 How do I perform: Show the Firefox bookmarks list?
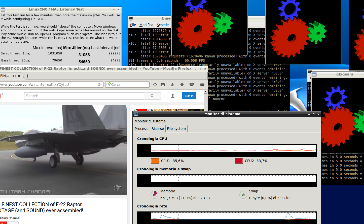[x=163, y=85]
